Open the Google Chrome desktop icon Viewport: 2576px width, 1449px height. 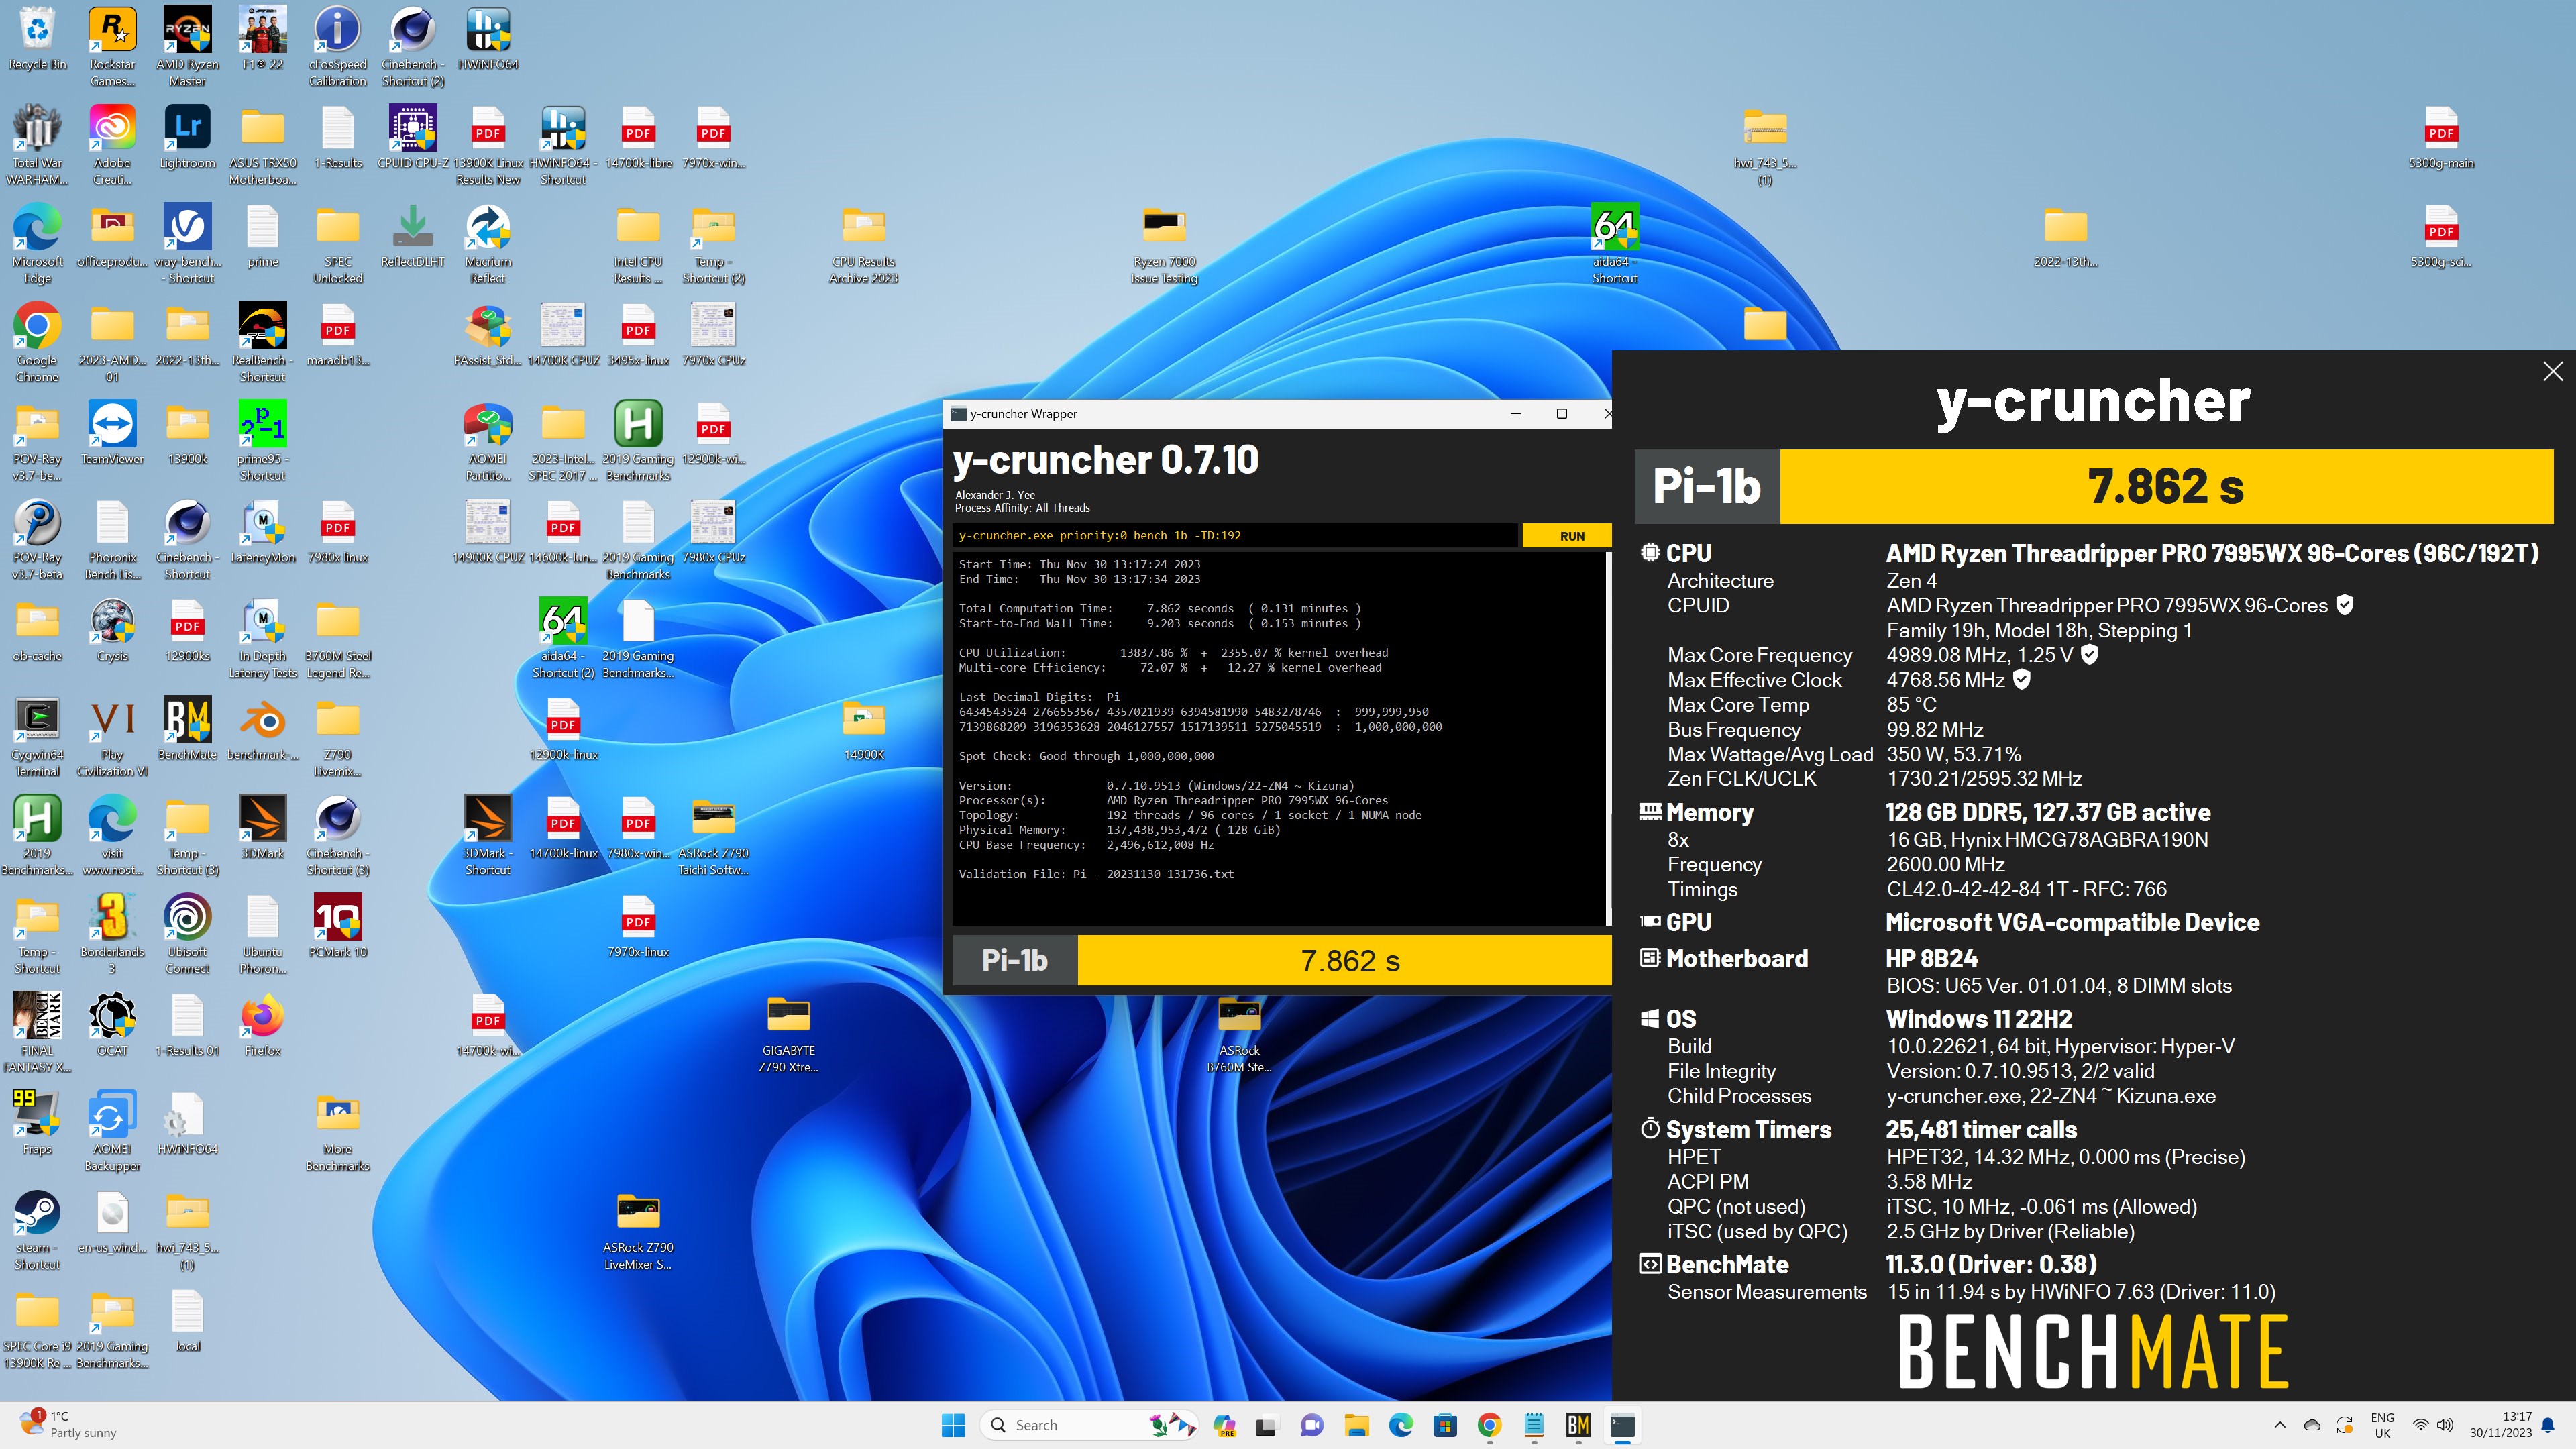pos(37,342)
